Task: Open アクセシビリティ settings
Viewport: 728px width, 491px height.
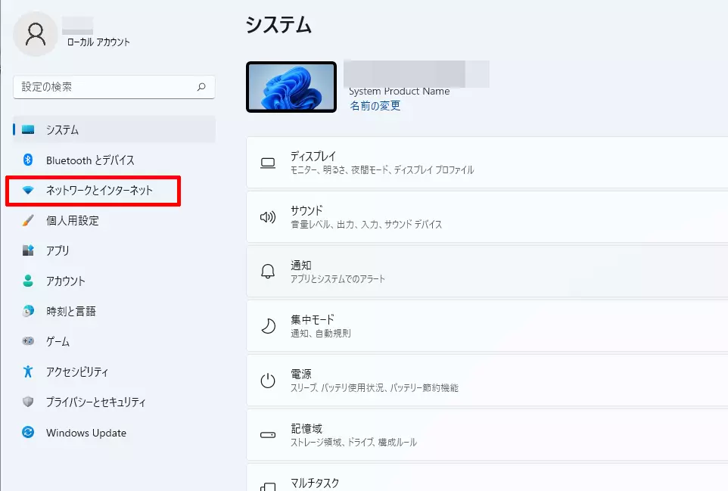Action: point(114,371)
